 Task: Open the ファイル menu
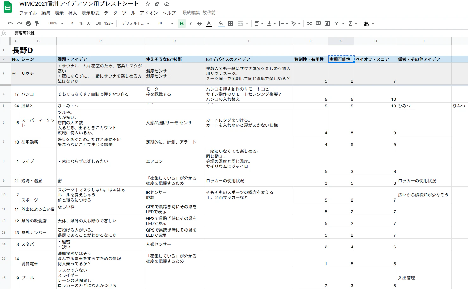(28, 13)
